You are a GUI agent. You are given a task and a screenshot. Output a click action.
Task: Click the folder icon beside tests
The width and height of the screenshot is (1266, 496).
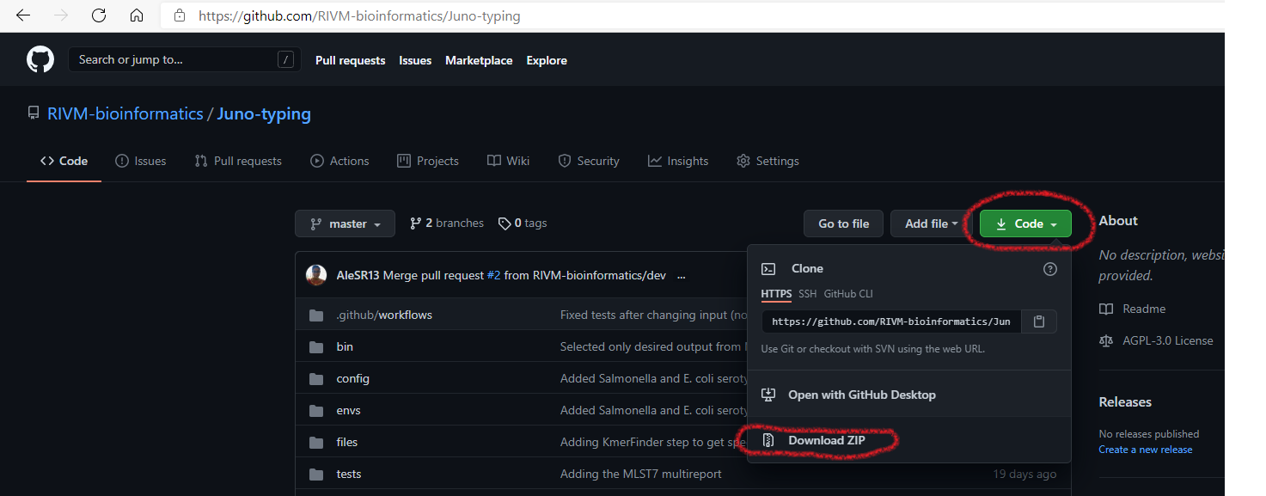(x=316, y=474)
